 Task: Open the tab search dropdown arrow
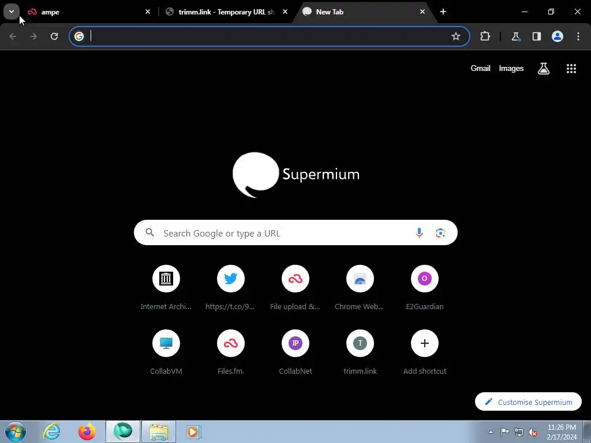(x=12, y=12)
